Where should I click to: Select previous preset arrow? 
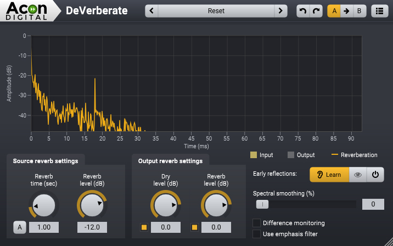click(152, 10)
